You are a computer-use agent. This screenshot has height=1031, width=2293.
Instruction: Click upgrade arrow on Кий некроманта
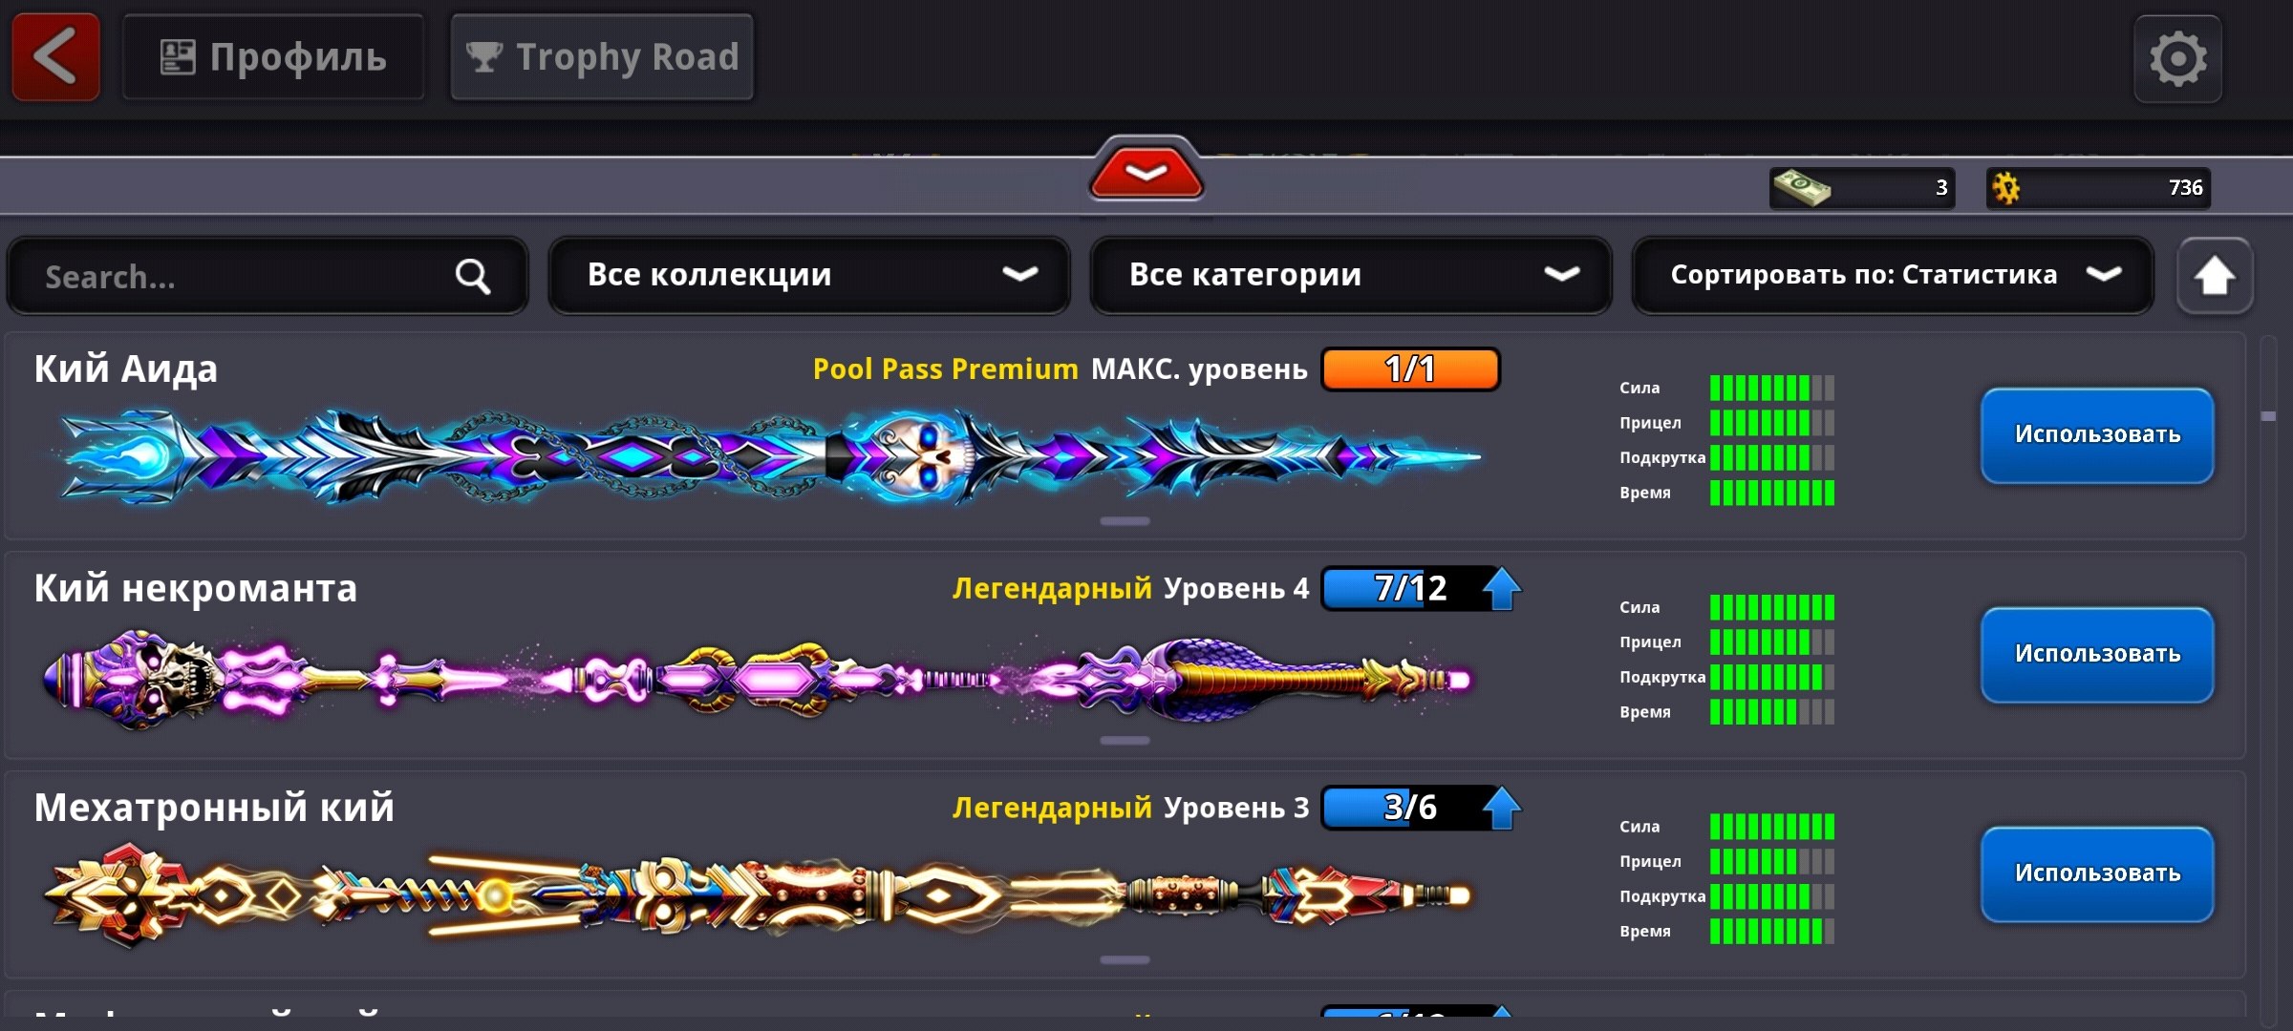point(1501,588)
